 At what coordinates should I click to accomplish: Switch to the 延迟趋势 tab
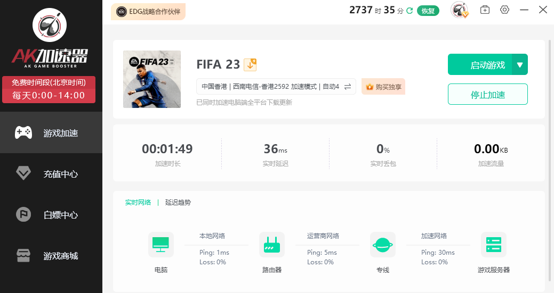(178, 203)
